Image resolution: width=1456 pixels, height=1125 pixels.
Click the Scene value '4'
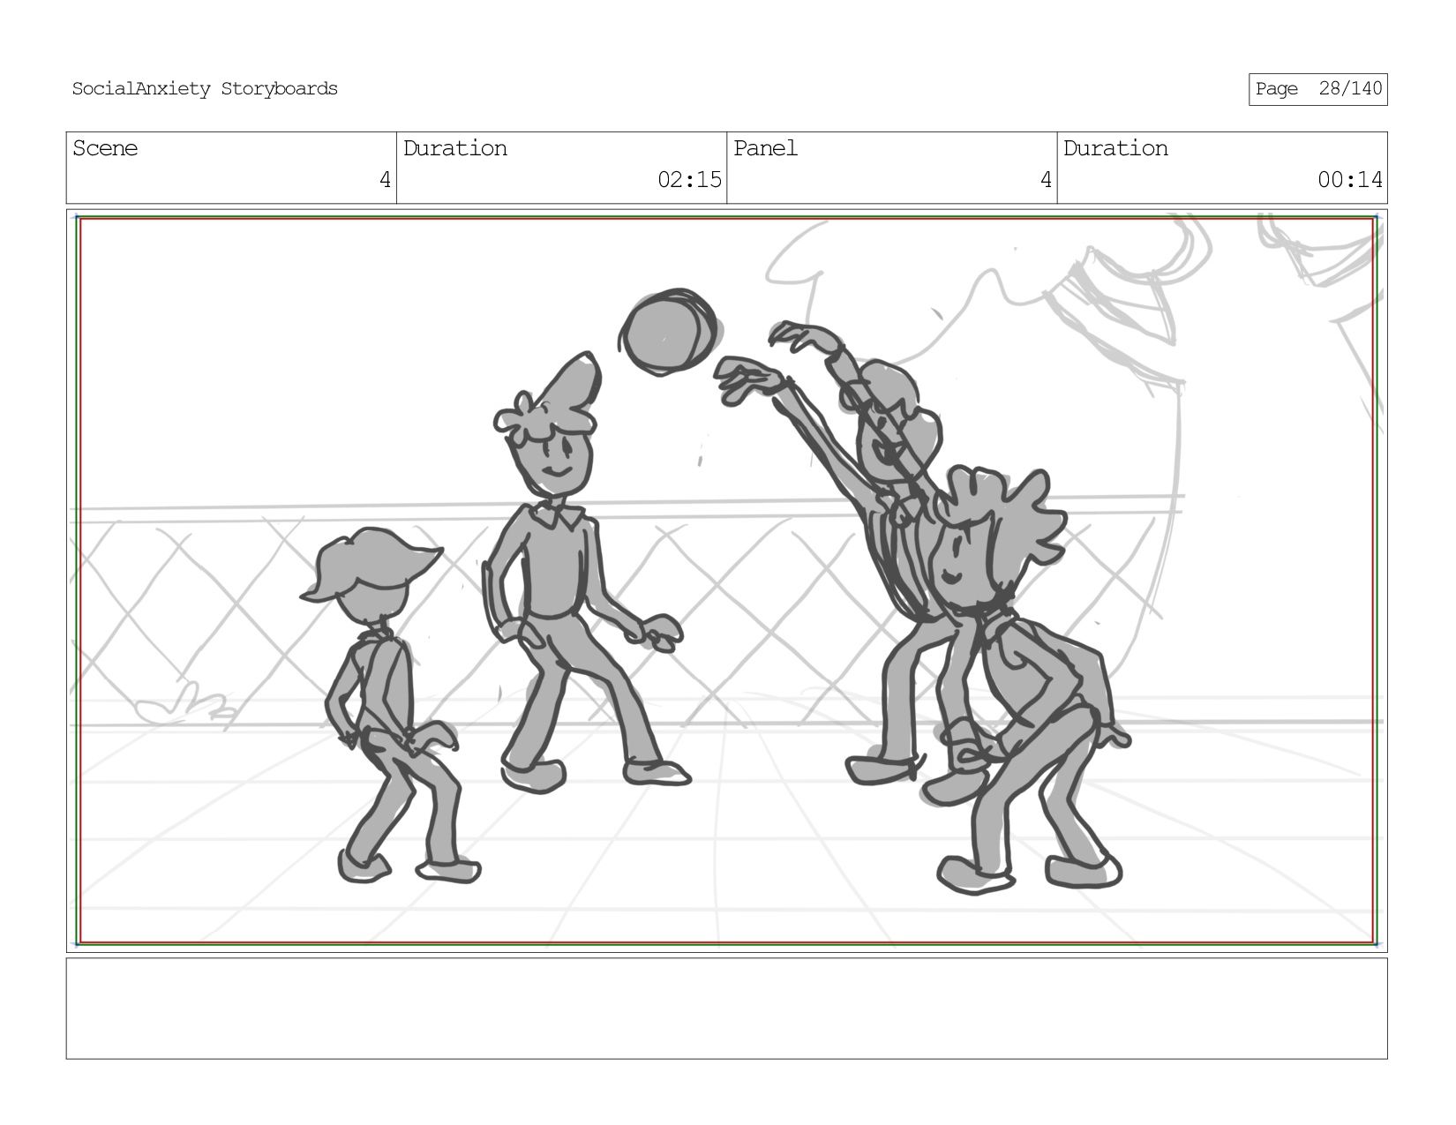point(385,180)
